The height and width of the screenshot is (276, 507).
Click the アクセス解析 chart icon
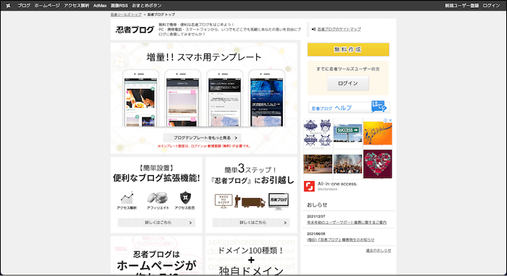[x=127, y=198]
